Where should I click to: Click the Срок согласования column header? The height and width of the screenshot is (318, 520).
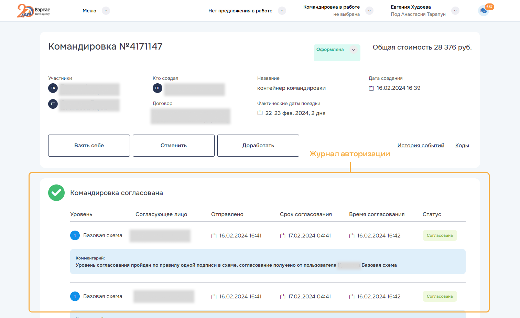click(306, 214)
